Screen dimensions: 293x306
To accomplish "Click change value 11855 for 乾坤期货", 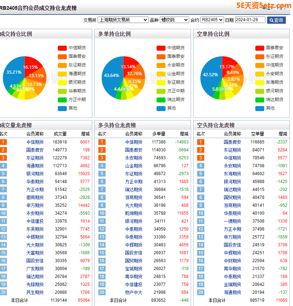I will point(183,213).
